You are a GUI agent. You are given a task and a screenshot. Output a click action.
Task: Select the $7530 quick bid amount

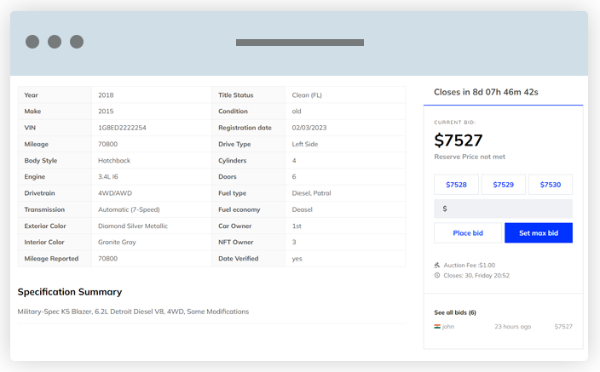pyautogui.click(x=551, y=185)
